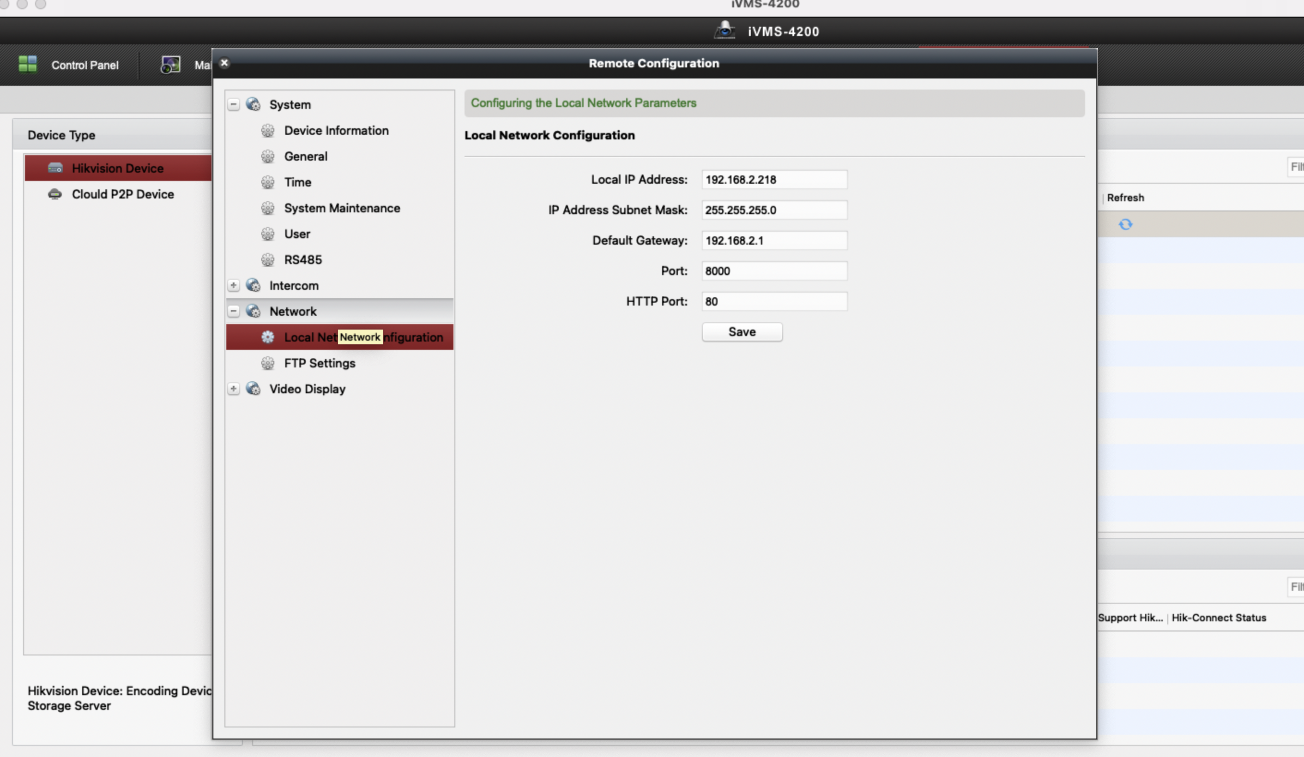The width and height of the screenshot is (1304, 757).
Task: Click the Control Panel grid icon
Action: pos(27,64)
